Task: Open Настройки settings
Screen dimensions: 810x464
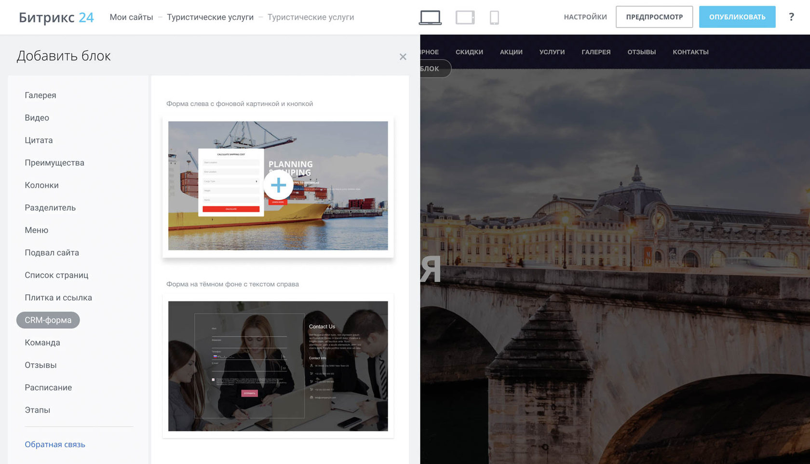Action: 585,17
